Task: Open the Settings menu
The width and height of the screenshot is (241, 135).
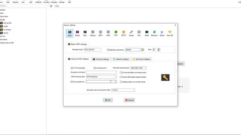Action: click(62, 2)
